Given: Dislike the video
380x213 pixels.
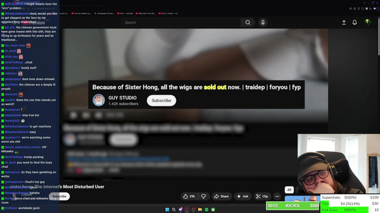Looking at the screenshot, I should point(203,196).
